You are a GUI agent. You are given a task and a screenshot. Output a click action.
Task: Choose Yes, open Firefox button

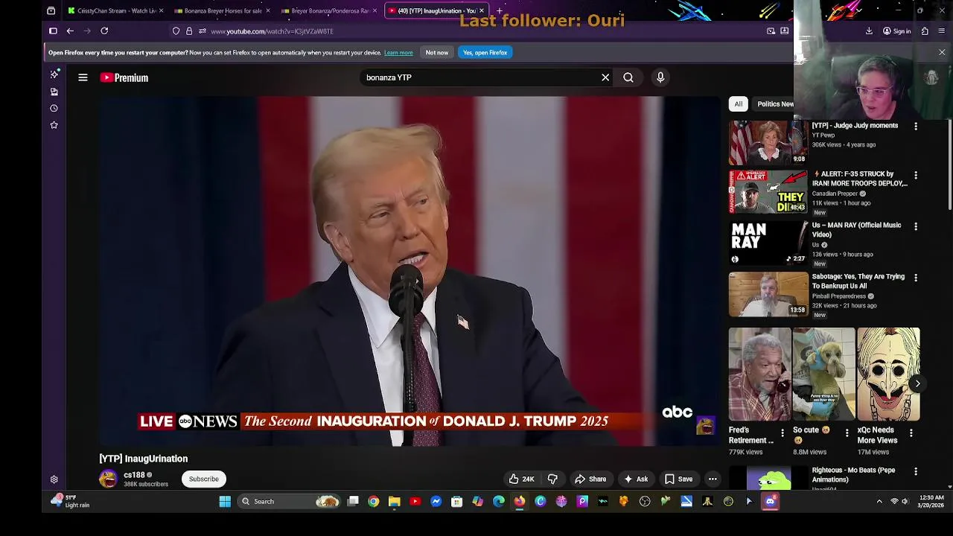coord(485,53)
